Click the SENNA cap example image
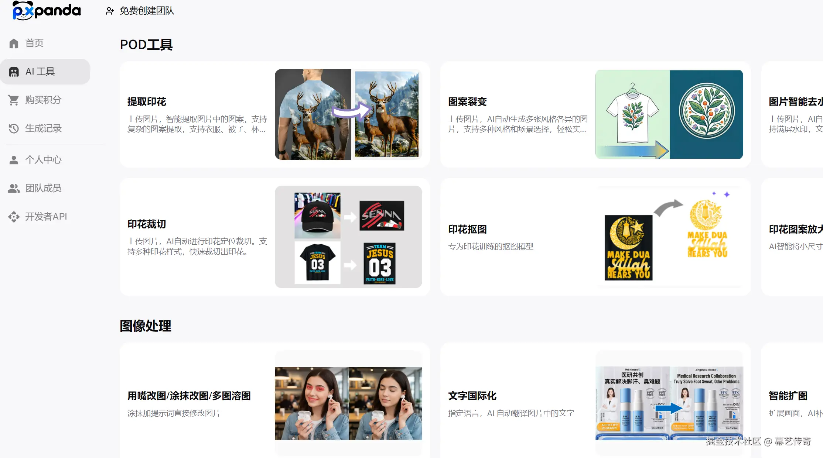Screen dimensions: 823x458 coord(317,216)
